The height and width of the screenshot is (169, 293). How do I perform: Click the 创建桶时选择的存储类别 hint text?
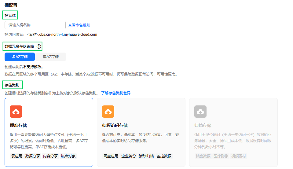52,93
